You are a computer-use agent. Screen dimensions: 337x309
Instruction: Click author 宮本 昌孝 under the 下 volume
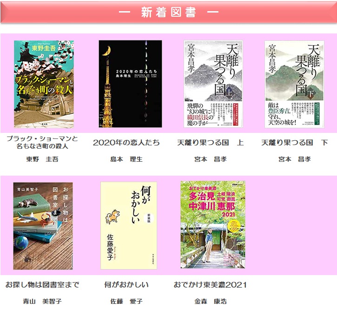[x=294, y=159]
